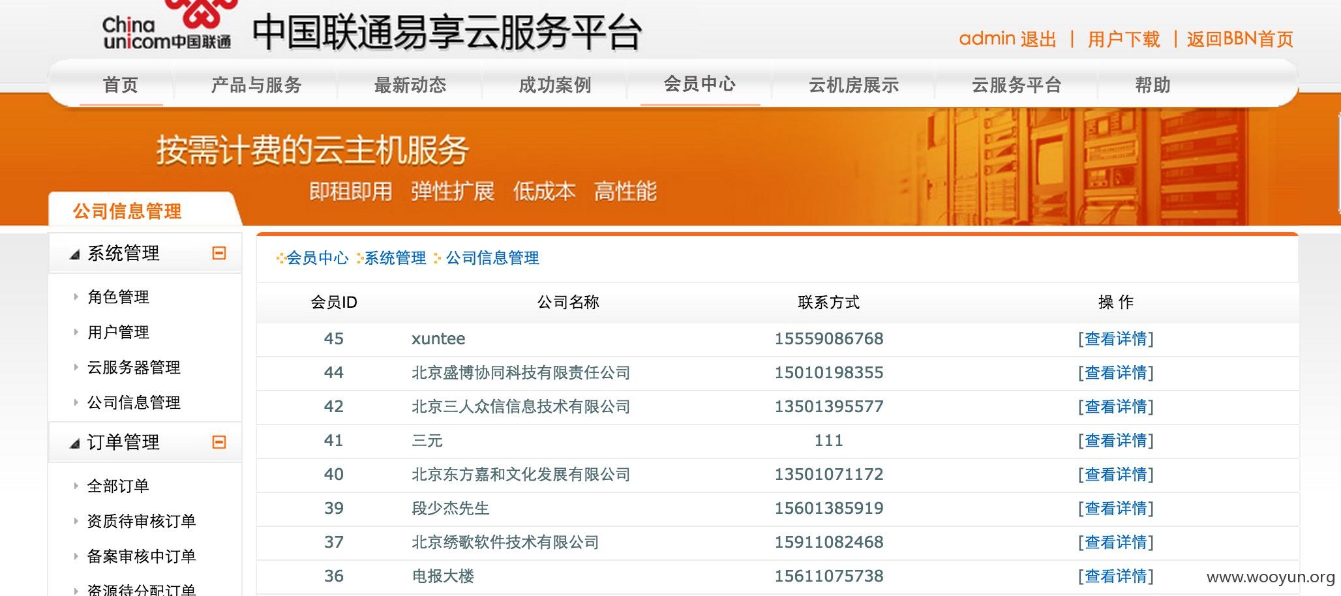
Task: Select member ID 39 cell
Action: pyautogui.click(x=334, y=509)
